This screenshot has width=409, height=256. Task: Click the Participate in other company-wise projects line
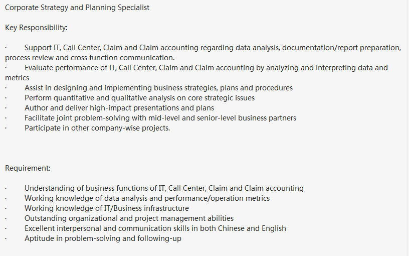coord(97,128)
